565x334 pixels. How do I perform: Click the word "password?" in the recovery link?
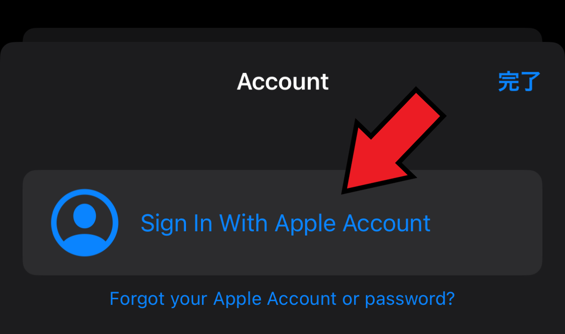click(410, 299)
